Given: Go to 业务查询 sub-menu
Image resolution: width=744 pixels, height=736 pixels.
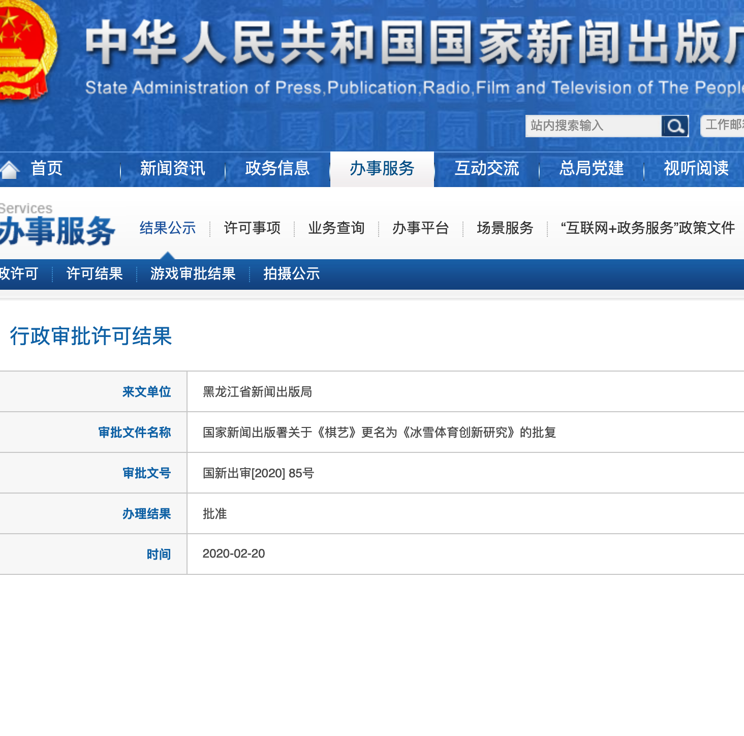Looking at the screenshot, I should pyautogui.click(x=336, y=228).
